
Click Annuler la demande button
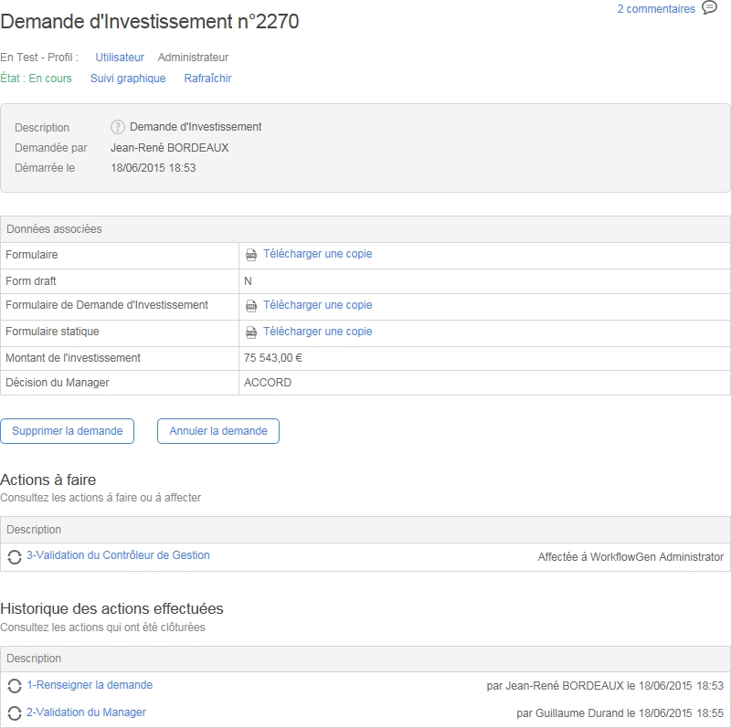click(218, 431)
